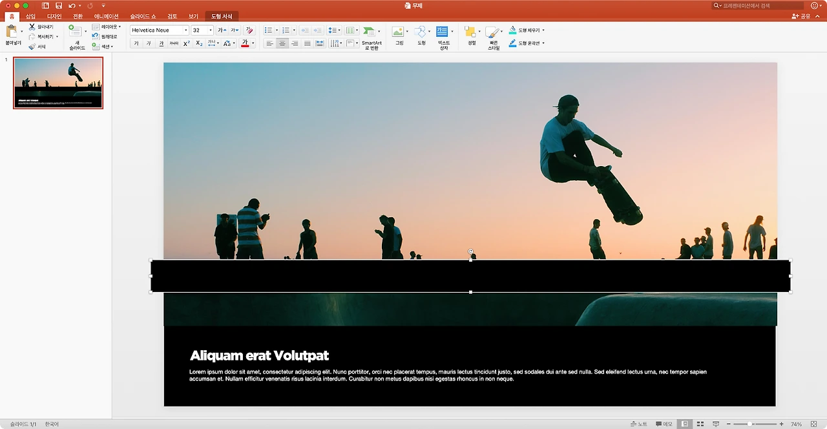The width and height of the screenshot is (827, 429).
Task: Center-align the text
Action: (282, 43)
